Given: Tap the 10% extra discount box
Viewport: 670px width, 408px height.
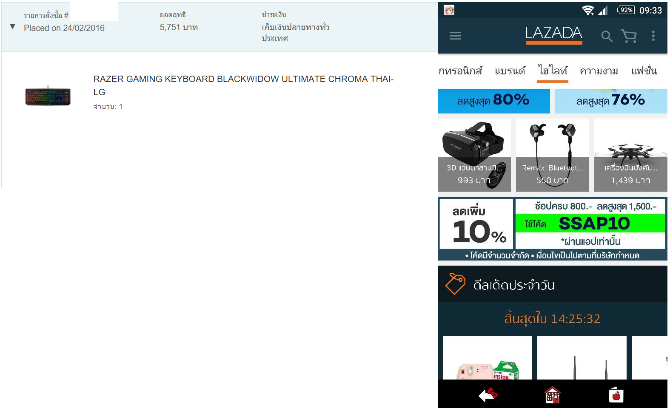Looking at the screenshot, I should [476, 224].
